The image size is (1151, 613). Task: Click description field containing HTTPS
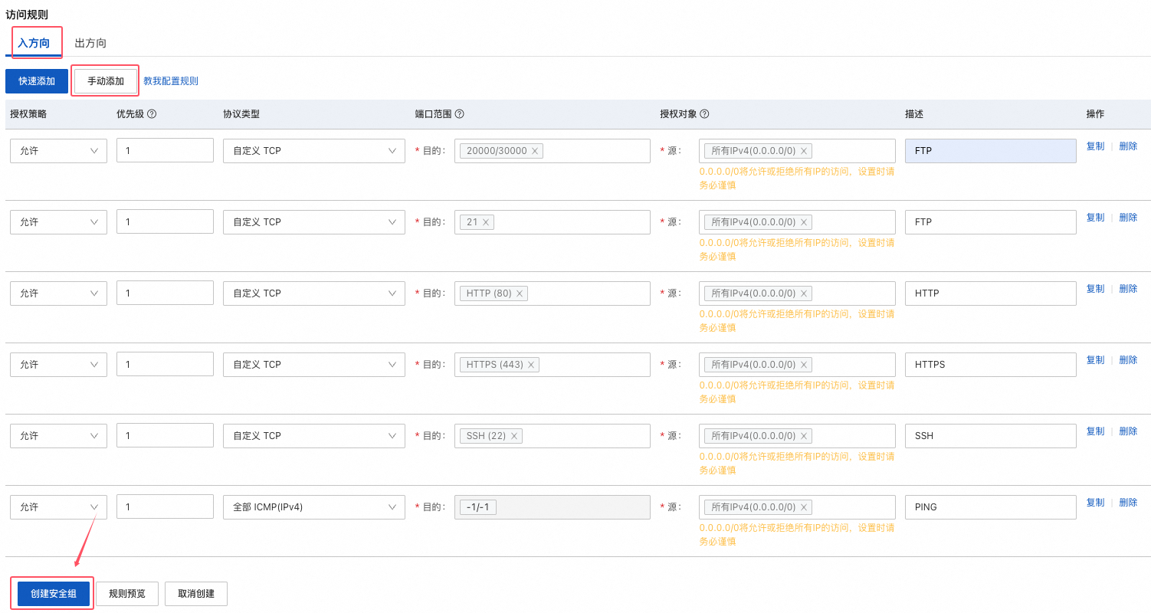click(x=991, y=365)
